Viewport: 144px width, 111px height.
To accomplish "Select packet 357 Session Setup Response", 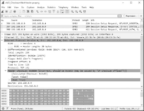I will 70,26.
